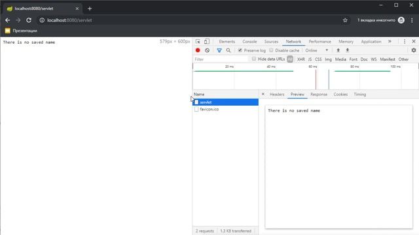Filter requests by WS
419x235 pixels.
pos(374,59)
